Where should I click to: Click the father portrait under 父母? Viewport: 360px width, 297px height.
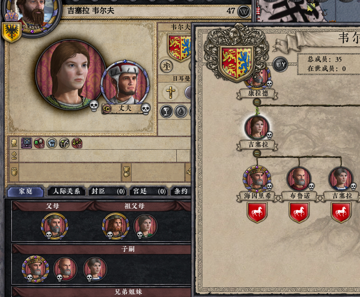[x=55, y=226]
